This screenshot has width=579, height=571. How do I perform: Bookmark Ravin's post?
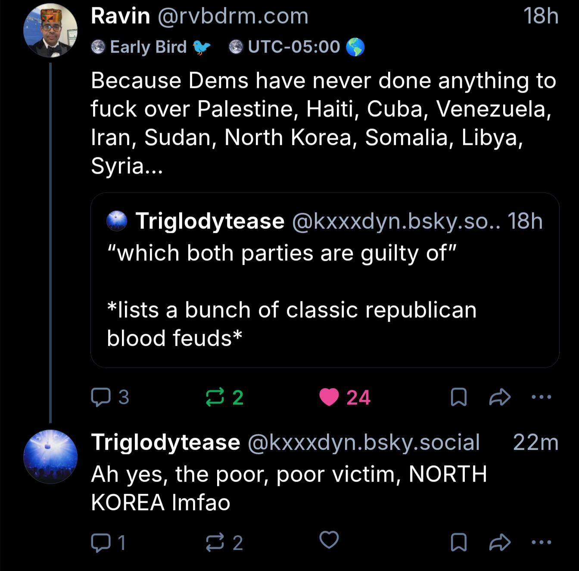[x=458, y=397]
